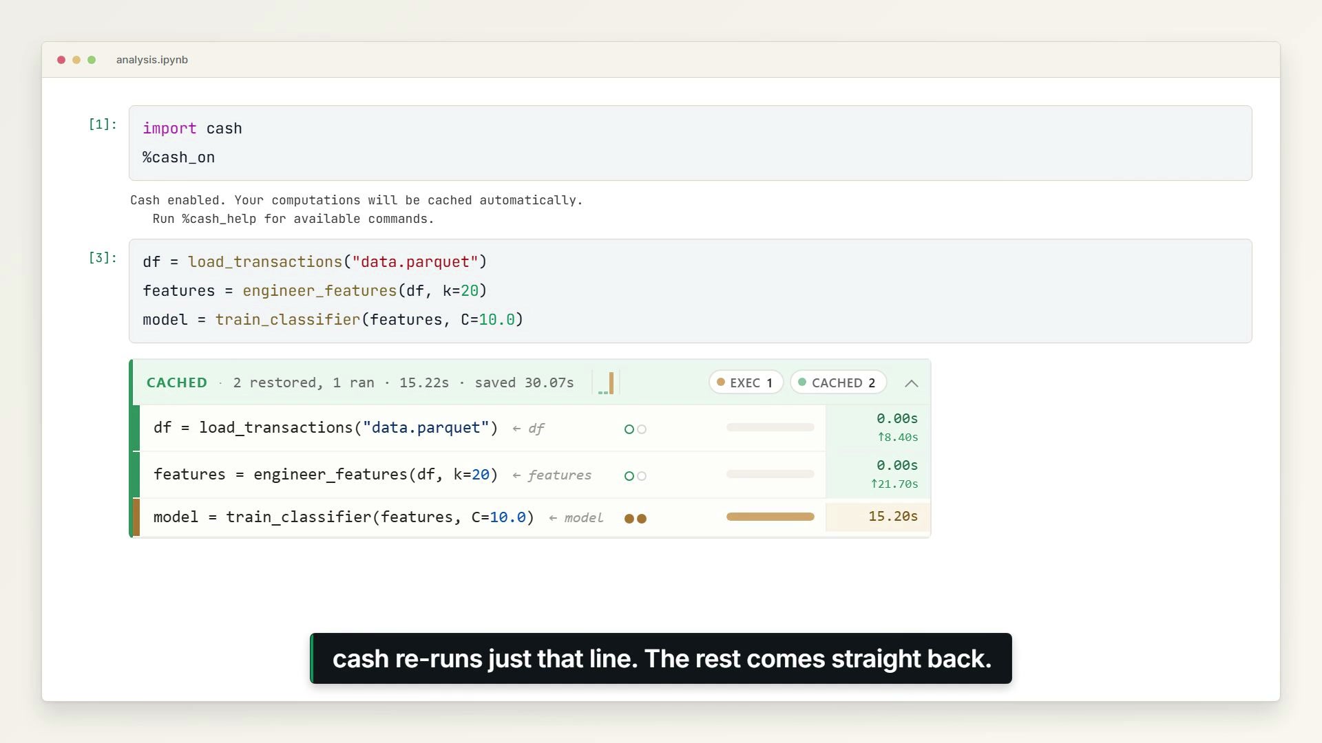Click the analysis.ipynb window title
Image resolution: width=1322 pixels, height=743 pixels.
pyautogui.click(x=152, y=60)
